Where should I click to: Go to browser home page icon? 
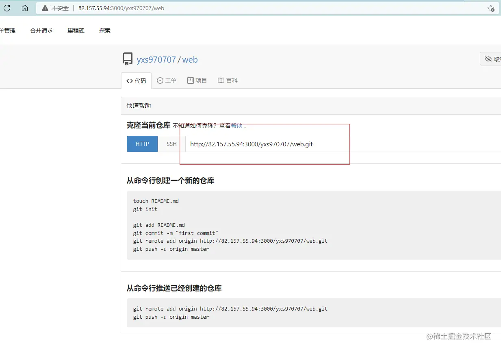25,8
